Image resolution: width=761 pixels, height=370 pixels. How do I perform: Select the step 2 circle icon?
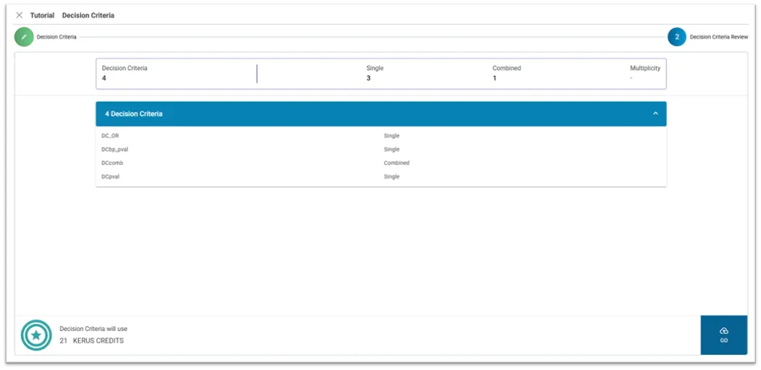pos(676,37)
